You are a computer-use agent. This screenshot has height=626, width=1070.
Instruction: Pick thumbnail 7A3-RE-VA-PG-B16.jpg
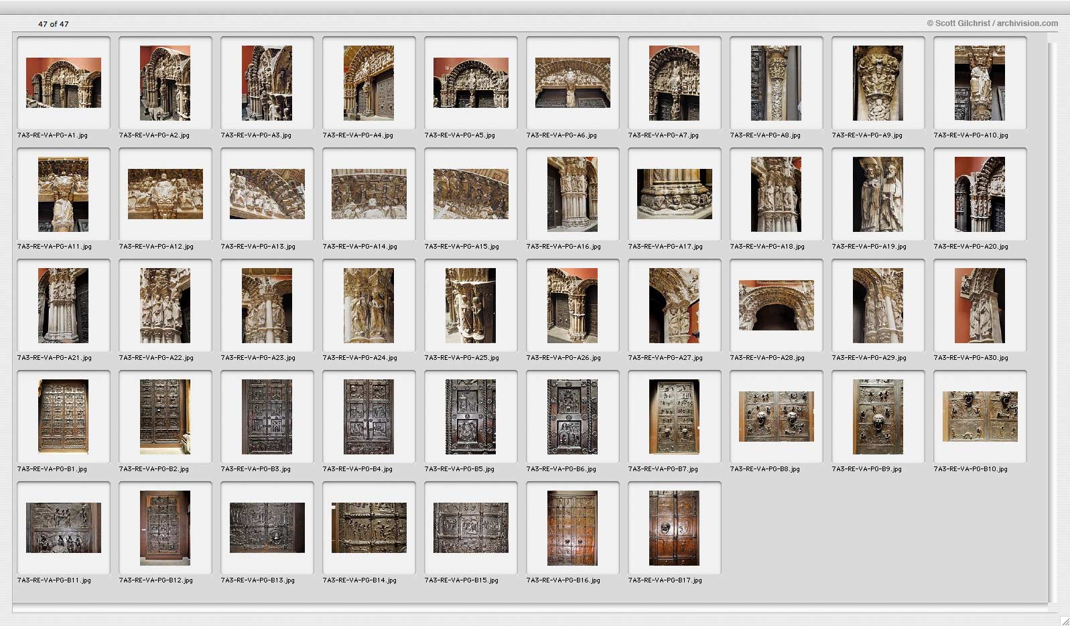[573, 527]
